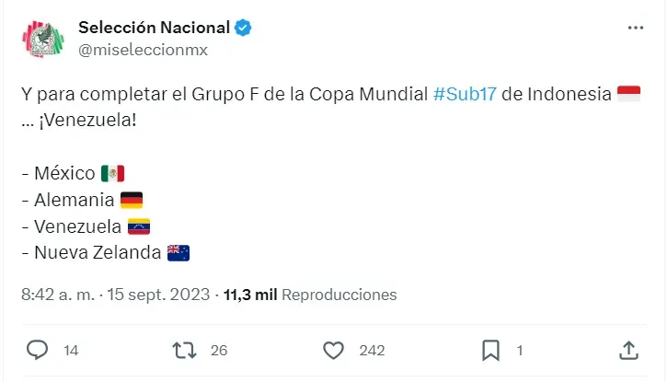
Task: Click the Selección Nacional account name
Action: [155, 28]
